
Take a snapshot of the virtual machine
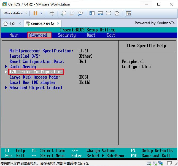(64, 13)
